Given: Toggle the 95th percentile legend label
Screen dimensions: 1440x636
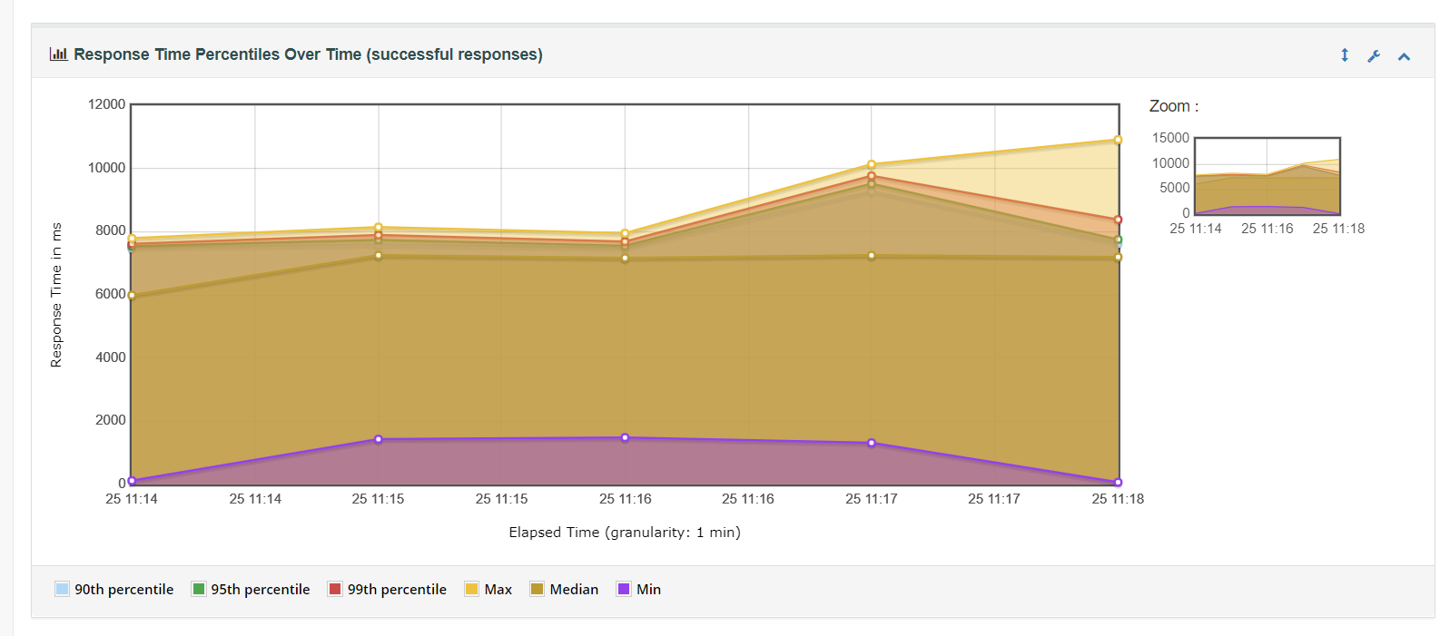Looking at the screenshot, I should tap(260, 590).
